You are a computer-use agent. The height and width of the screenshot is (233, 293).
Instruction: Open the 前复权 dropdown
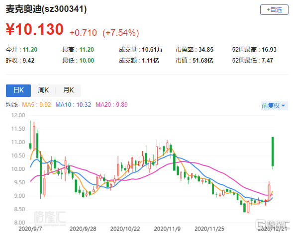point(274,106)
